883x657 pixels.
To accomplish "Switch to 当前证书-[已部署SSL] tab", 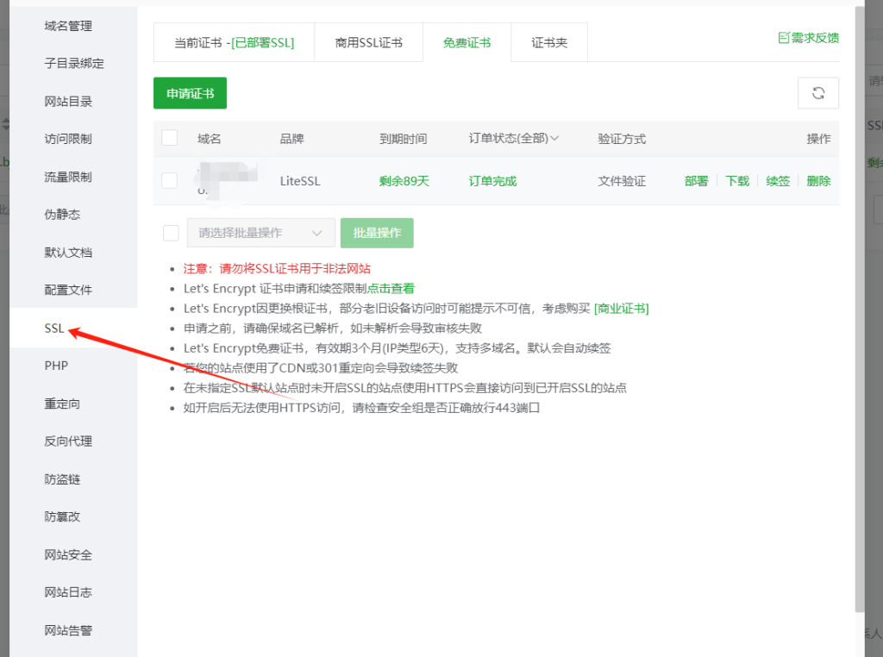I will (233, 41).
